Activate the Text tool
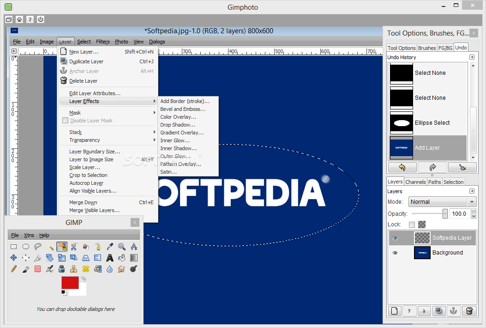The width and height of the screenshot is (486, 328). tap(110, 258)
